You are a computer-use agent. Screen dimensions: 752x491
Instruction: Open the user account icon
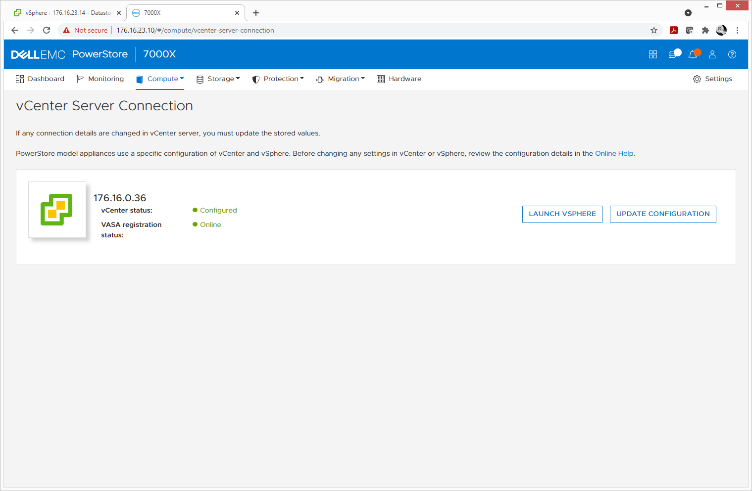click(x=712, y=54)
